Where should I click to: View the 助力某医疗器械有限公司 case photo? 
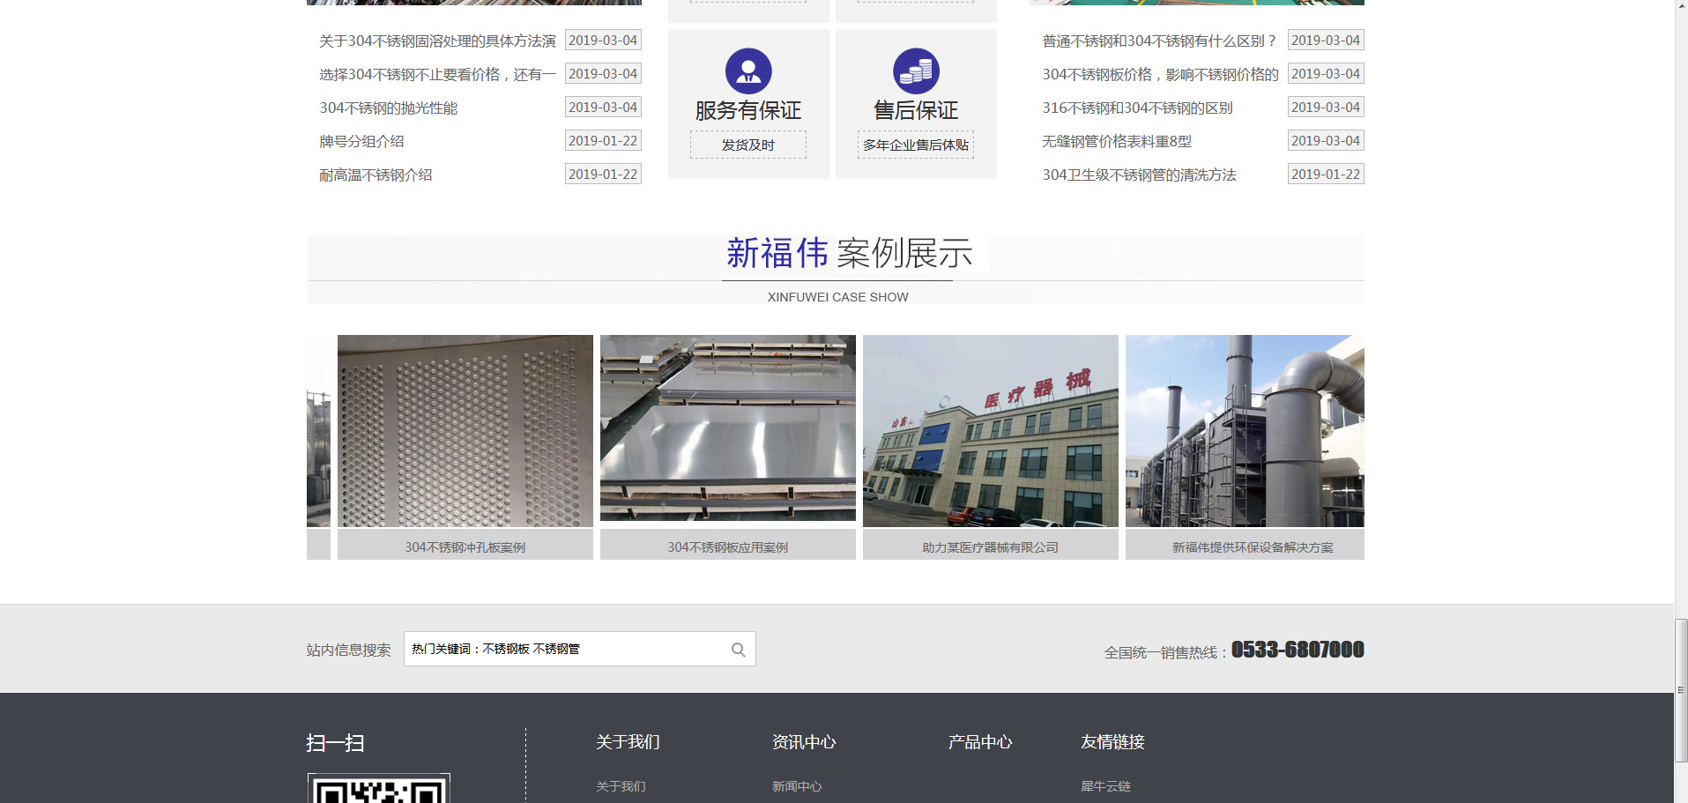(991, 431)
